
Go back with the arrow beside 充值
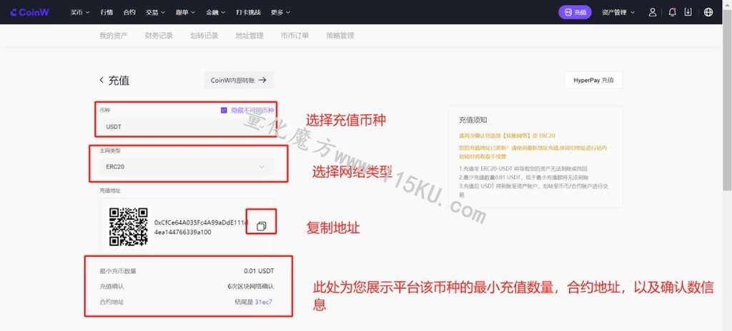[102, 80]
